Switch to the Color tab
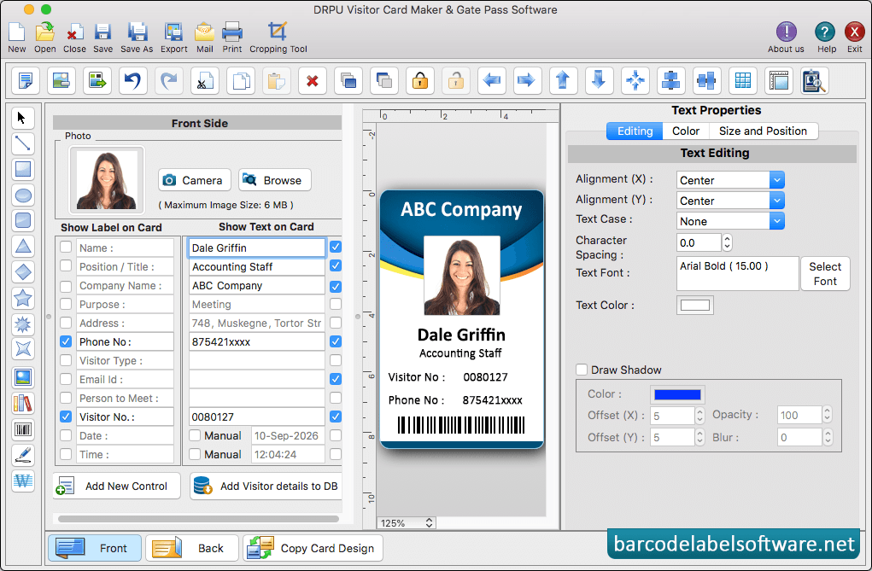The height and width of the screenshot is (571, 872). (686, 131)
